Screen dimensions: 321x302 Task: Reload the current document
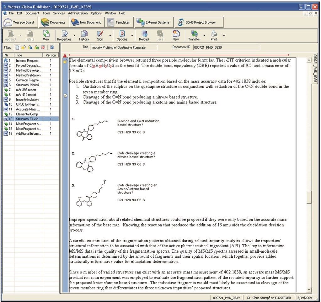[144, 35]
